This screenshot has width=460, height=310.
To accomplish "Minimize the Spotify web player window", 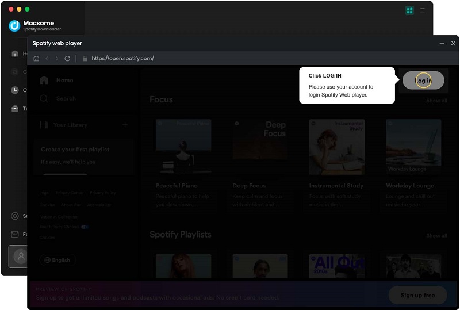I will [442, 43].
